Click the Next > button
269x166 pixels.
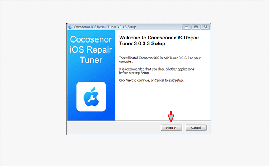pos(171,128)
